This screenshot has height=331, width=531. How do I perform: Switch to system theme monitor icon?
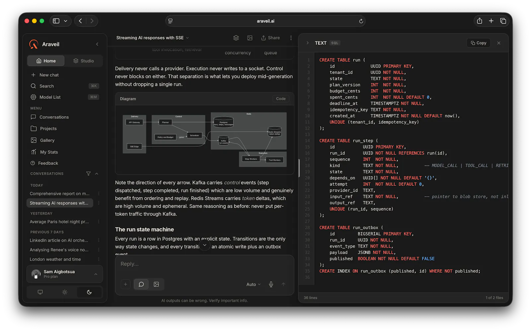[x=40, y=292]
